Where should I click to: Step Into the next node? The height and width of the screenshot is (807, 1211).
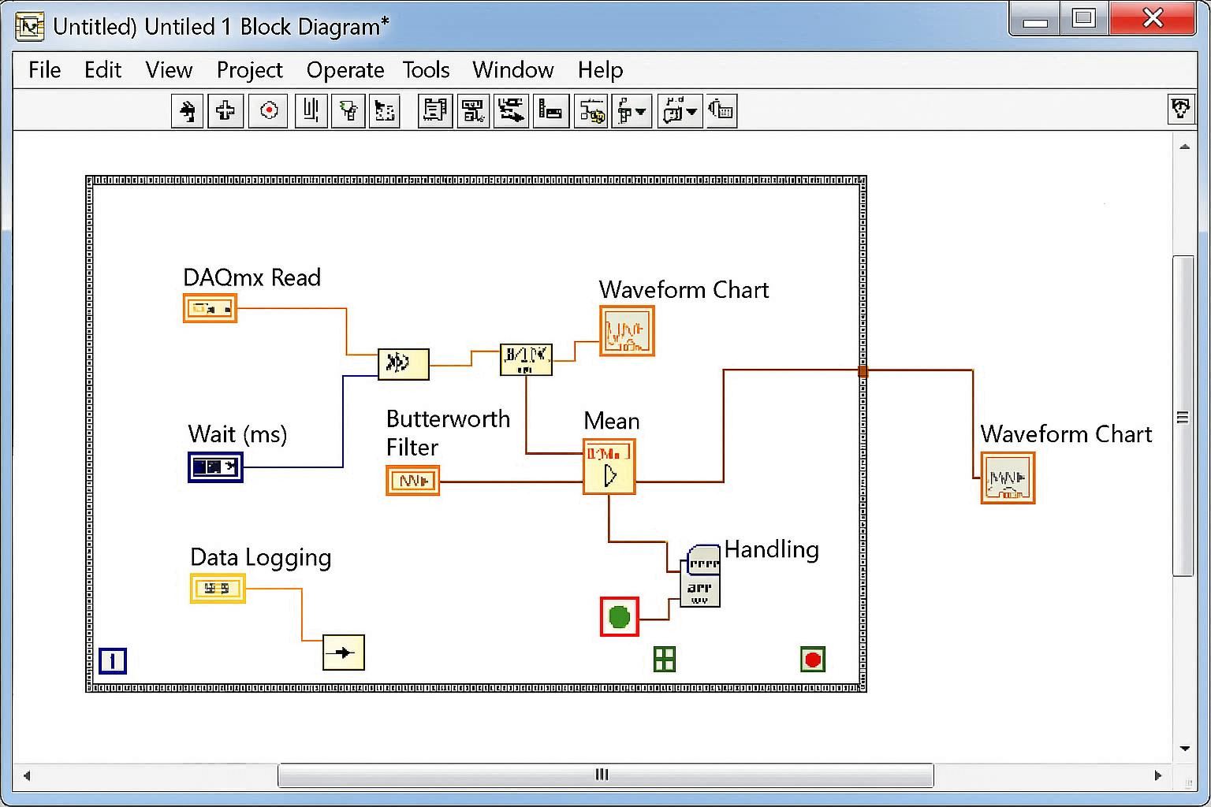click(434, 110)
